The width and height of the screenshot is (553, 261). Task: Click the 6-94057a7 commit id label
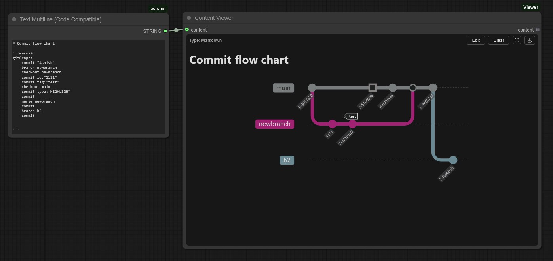[427, 101]
